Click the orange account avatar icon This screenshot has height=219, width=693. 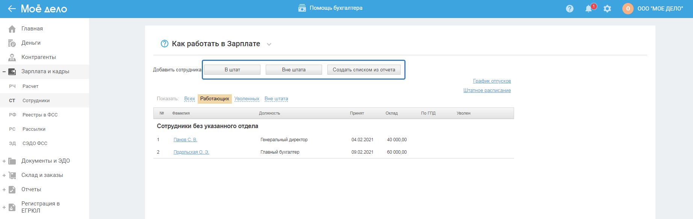click(628, 9)
